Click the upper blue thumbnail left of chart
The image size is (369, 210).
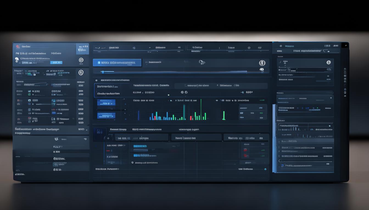pos(106,102)
